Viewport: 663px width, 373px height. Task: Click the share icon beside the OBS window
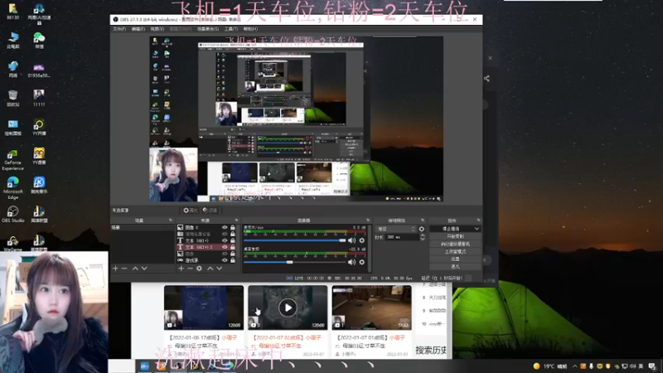(x=486, y=78)
